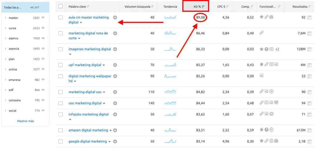The image size is (316, 151).
Task: Click plus icon for 'infojobs marketing digital'
Action: (x=115, y=114)
